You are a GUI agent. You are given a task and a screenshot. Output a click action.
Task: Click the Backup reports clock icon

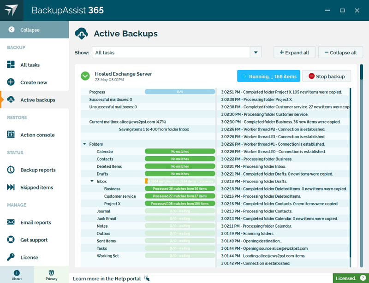[11, 170]
